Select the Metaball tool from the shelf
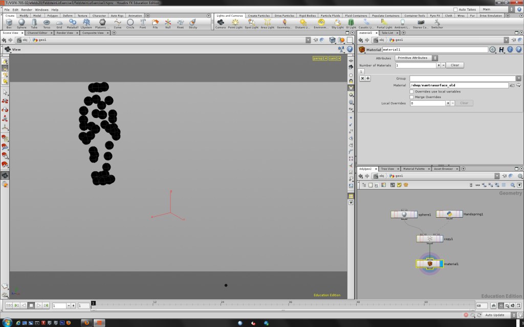 [x=73, y=23]
